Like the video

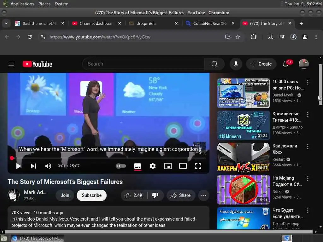pos(134,195)
